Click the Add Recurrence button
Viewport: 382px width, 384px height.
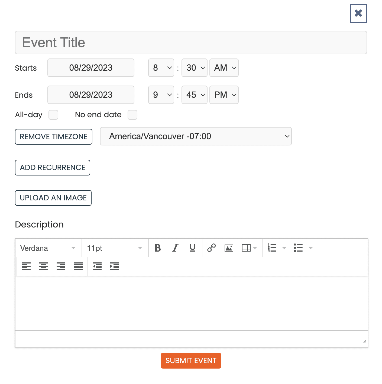[x=52, y=168]
